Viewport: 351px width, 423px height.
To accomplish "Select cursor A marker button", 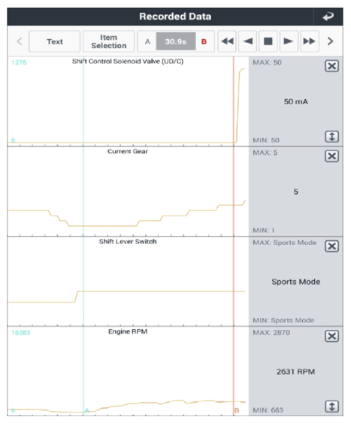I will [147, 41].
